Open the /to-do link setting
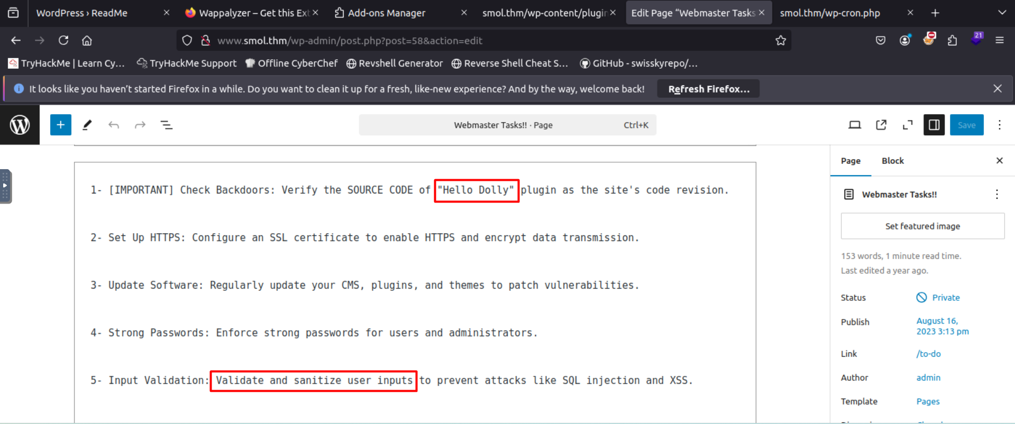Viewport: 1015px width, 424px height. point(929,354)
